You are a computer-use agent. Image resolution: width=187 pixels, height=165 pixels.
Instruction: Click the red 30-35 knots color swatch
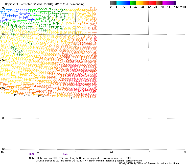click(153, 3)
